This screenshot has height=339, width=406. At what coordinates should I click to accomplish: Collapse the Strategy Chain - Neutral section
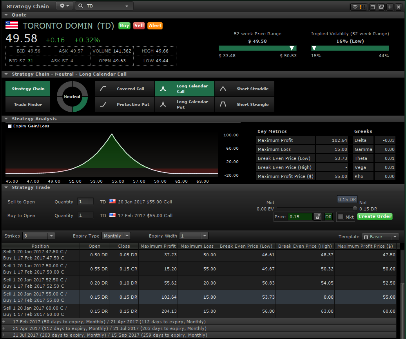pyautogui.click(x=6, y=74)
